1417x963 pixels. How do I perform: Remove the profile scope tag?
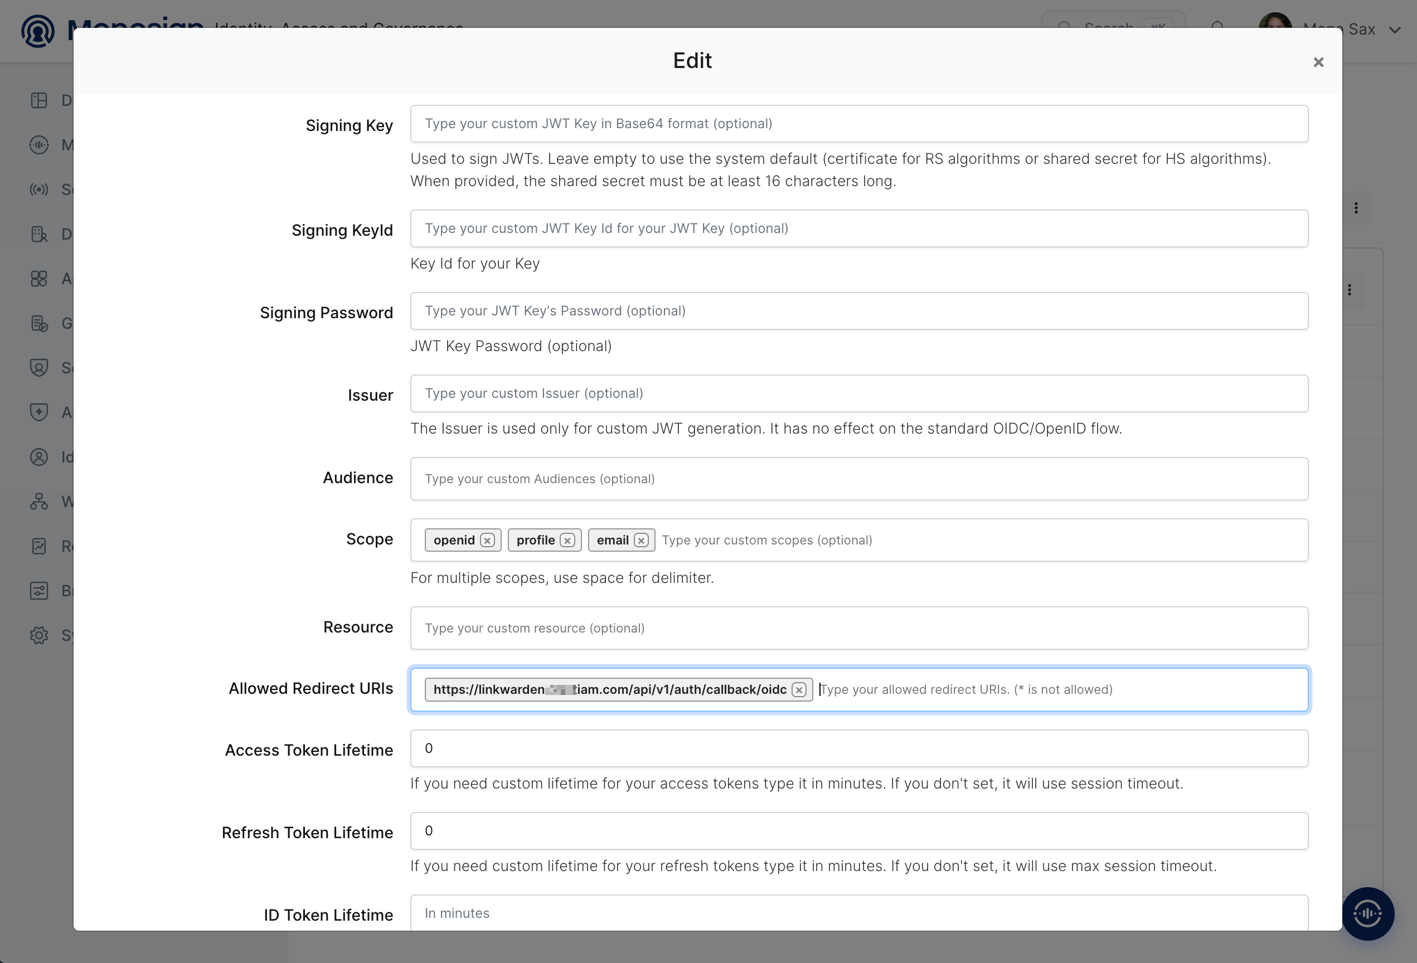(567, 541)
